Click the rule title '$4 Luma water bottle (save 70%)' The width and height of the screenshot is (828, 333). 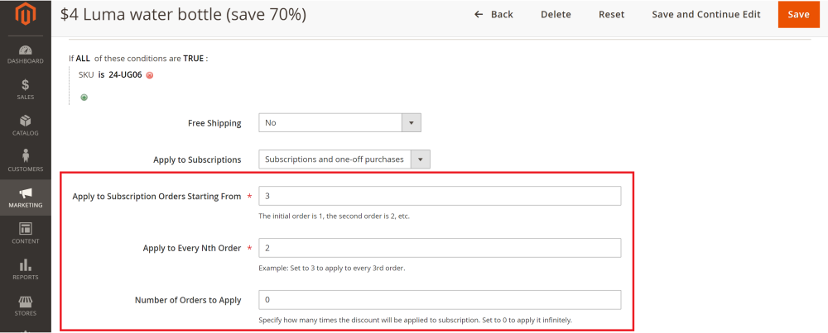[183, 15]
